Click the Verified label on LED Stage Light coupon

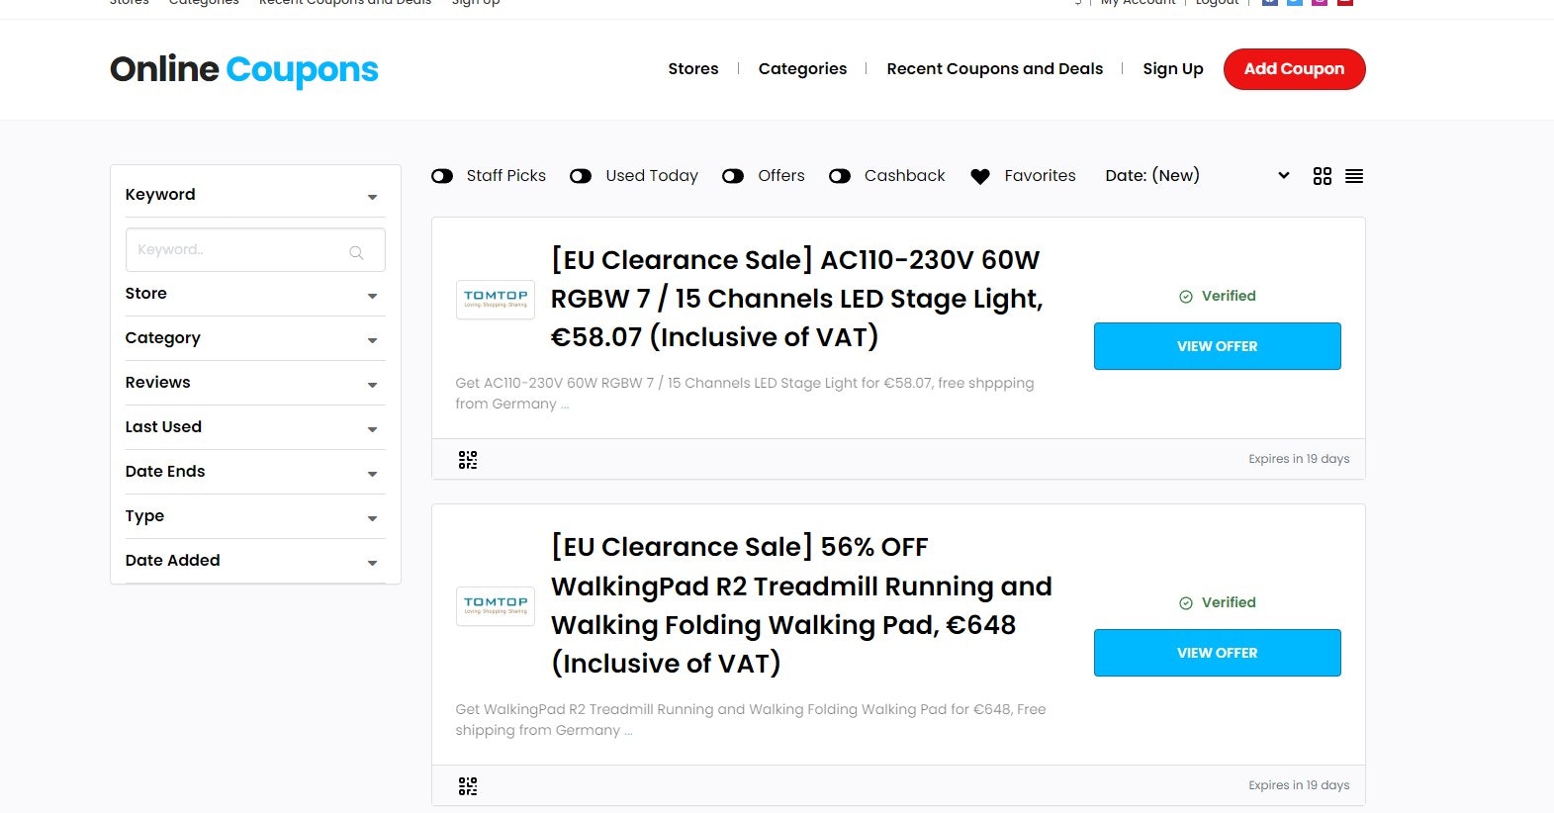[x=1229, y=296]
